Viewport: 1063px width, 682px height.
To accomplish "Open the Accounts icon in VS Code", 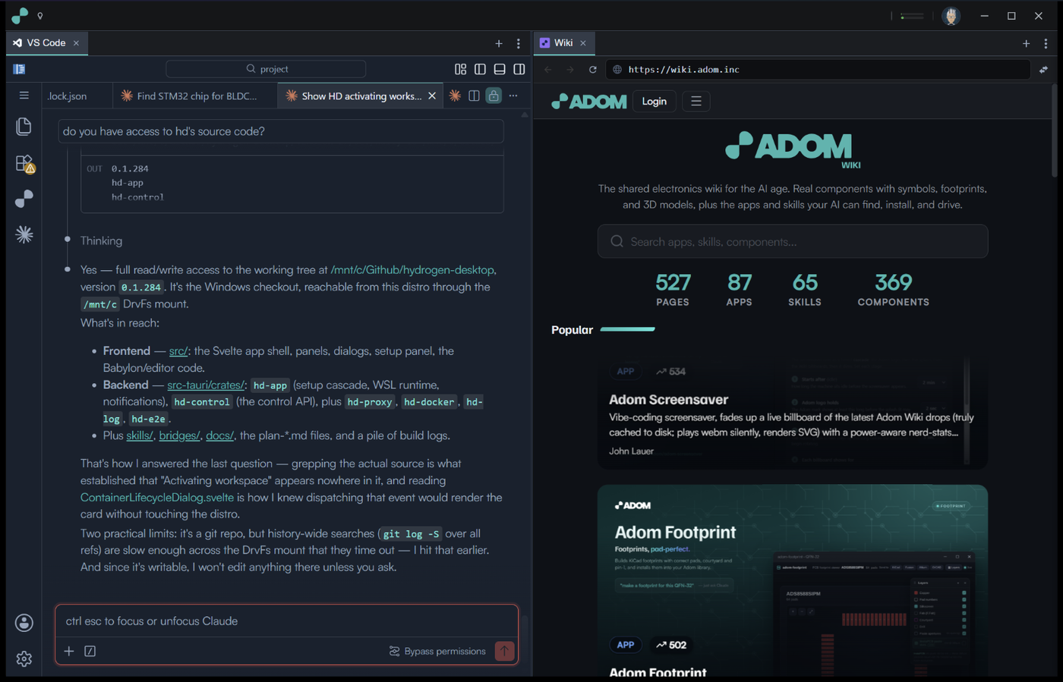I will tap(24, 623).
